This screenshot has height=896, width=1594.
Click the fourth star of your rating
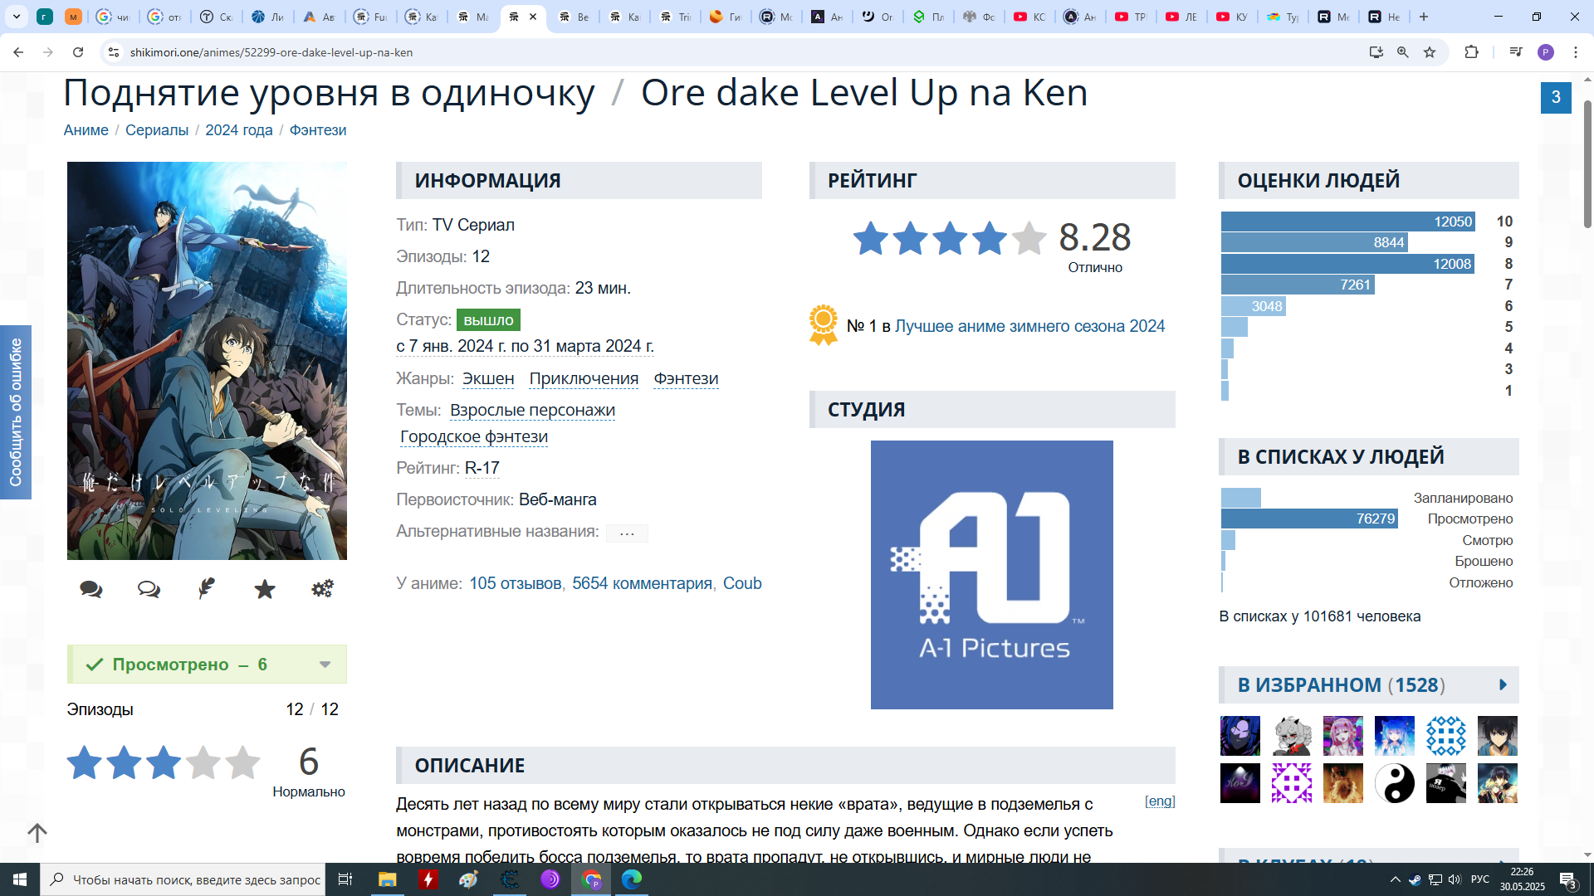pyautogui.click(x=203, y=762)
